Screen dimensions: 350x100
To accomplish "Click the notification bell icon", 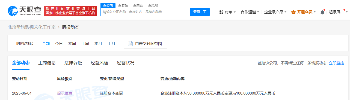I will 322,12.
